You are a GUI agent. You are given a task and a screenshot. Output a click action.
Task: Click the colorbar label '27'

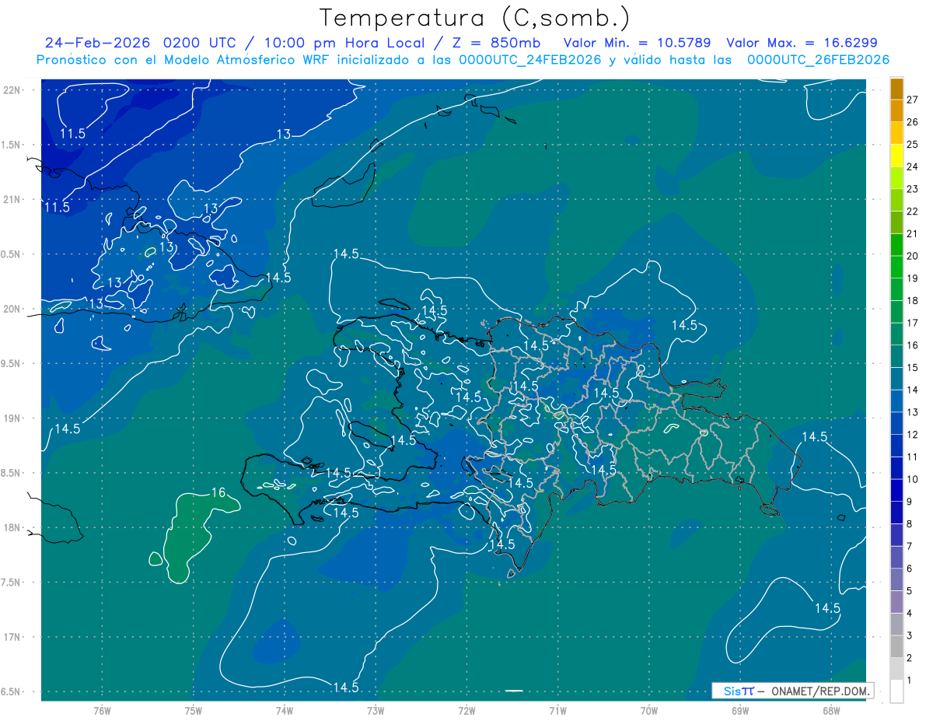coord(913,100)
